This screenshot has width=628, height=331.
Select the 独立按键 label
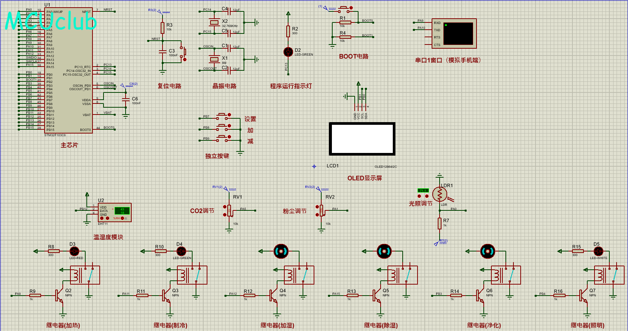point(217,156)
